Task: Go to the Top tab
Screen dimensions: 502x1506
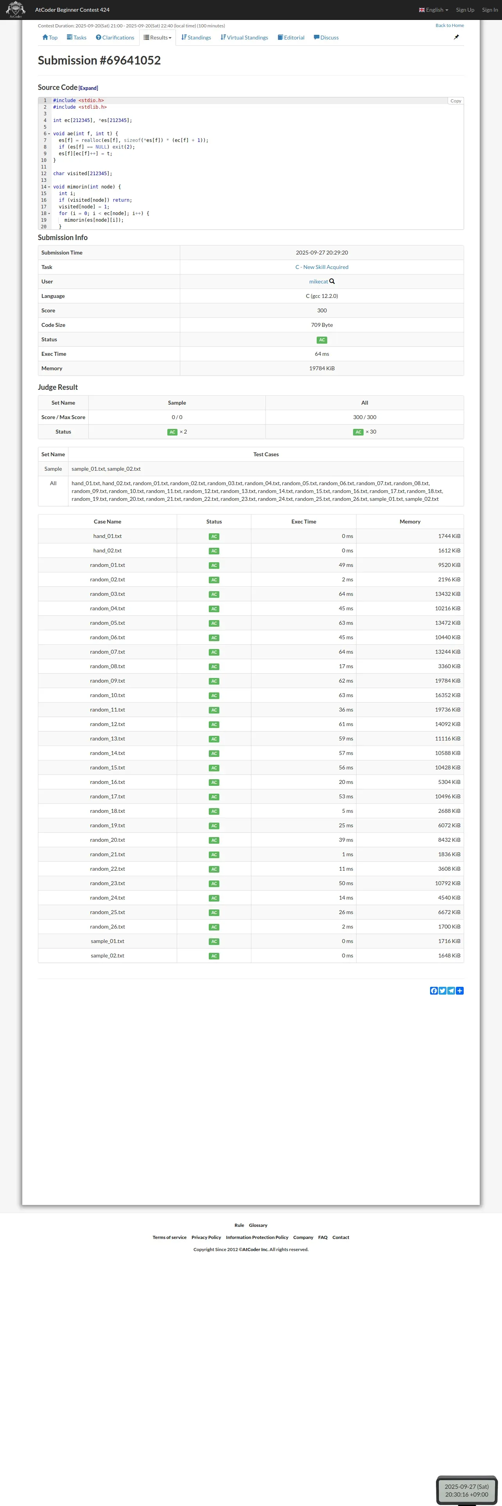Action: pyautogui.click(x=50, y=38)
